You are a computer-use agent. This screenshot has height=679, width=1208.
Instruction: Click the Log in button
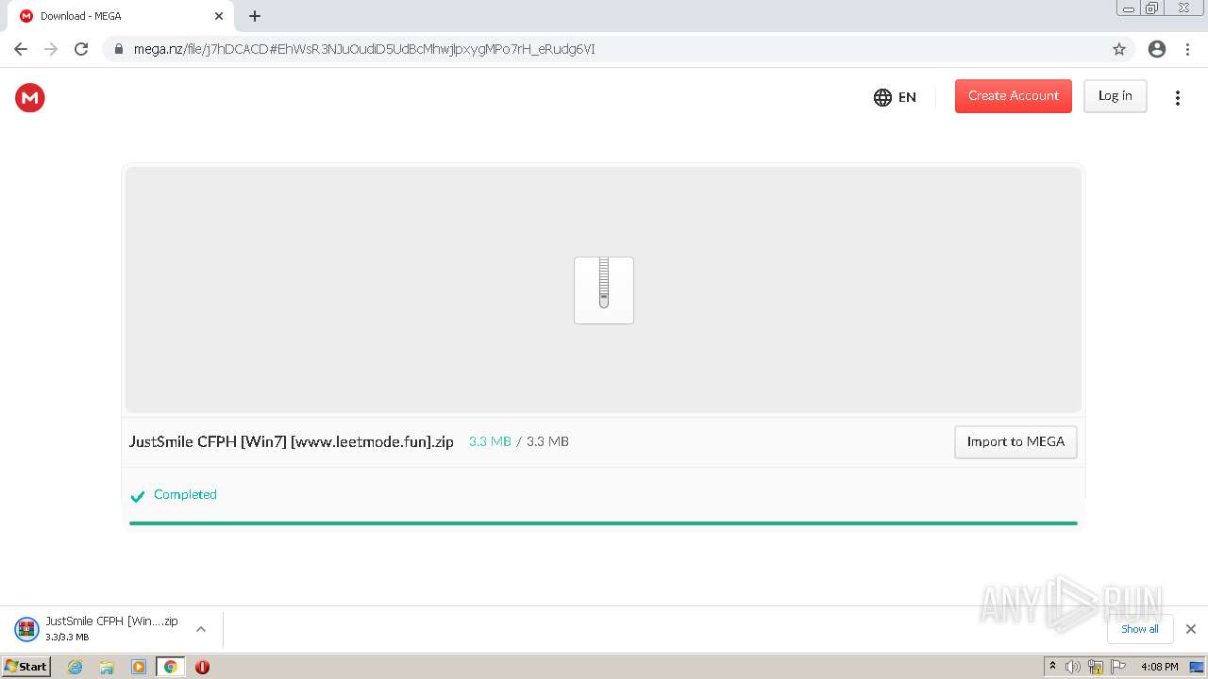pos(1115,96)
